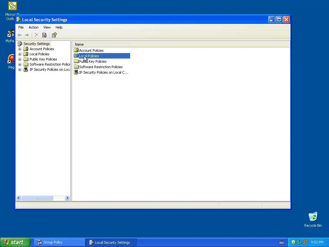Click IP Security Policies icon in tree
This screenshot has width=329, height=247.
(26, 69)
